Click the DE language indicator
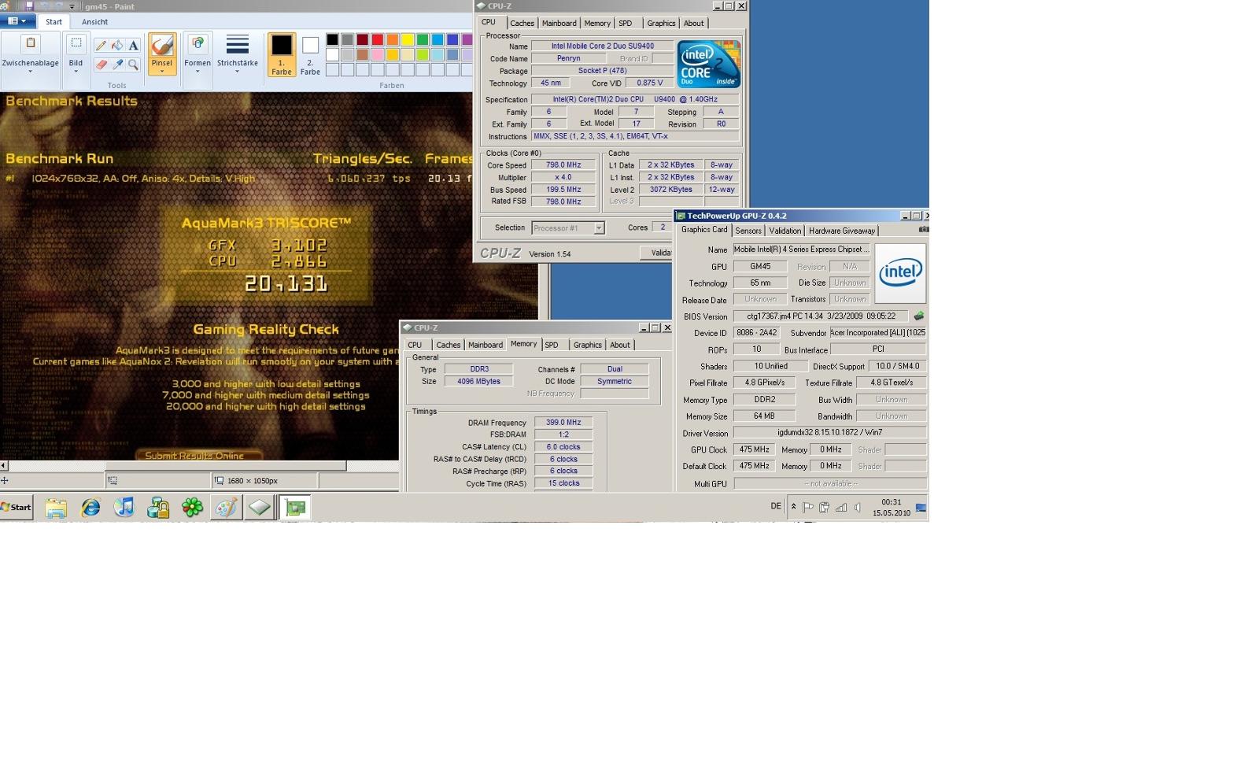This screenshot has width=1259, height=769. [x=776, y=507]
